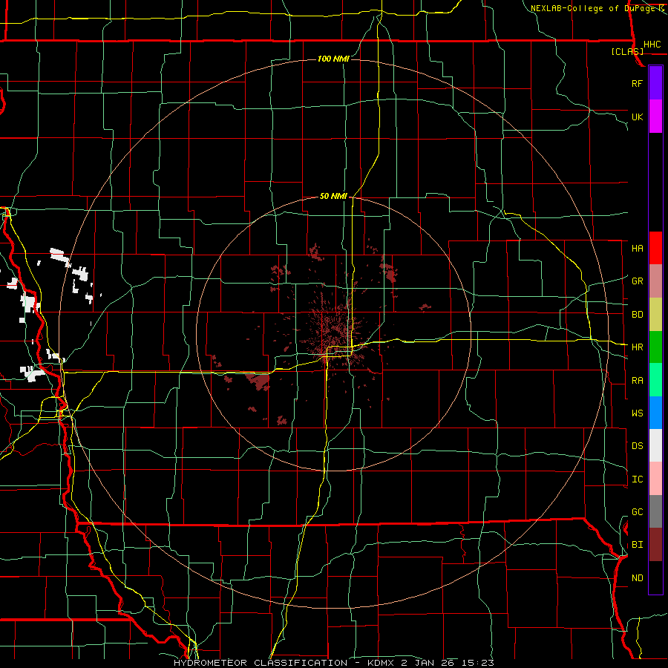The width and height of the screenshot is (668, 668).
Task: Click the green HR legend color swatch
Action: point(655,347)
